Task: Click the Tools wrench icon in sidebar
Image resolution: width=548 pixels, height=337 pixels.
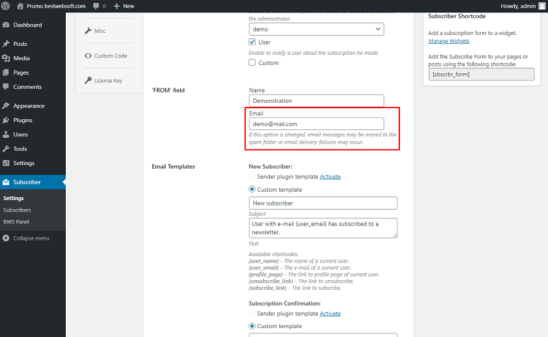Action: [x=6, y=149]
